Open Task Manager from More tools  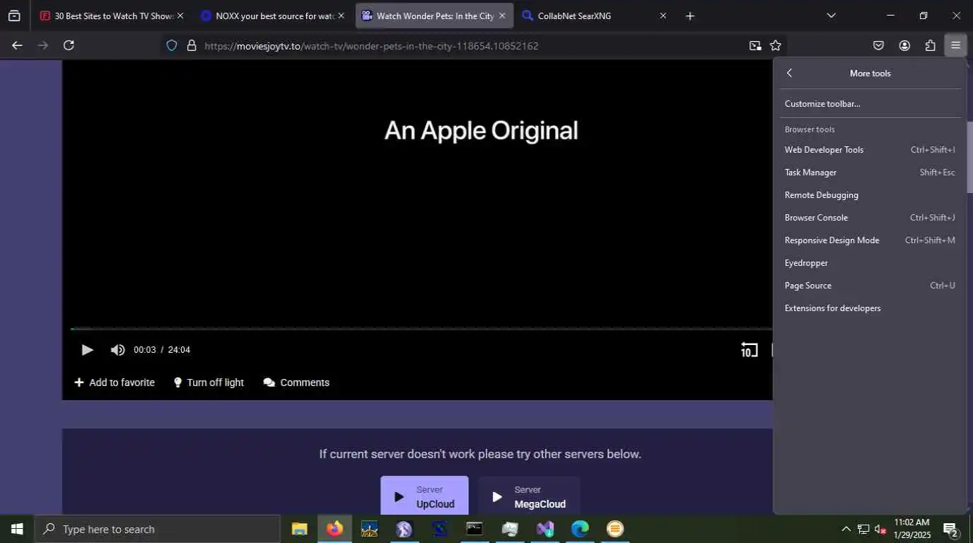[x=870, y=173]
